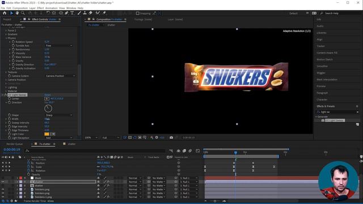Viewport: 363px width, 204px height.
Task: Open the Wiggler panel
Action: (321, 73)
